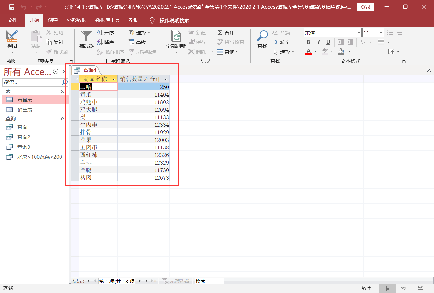Click record search box in navigation bar

coord(209,281)
